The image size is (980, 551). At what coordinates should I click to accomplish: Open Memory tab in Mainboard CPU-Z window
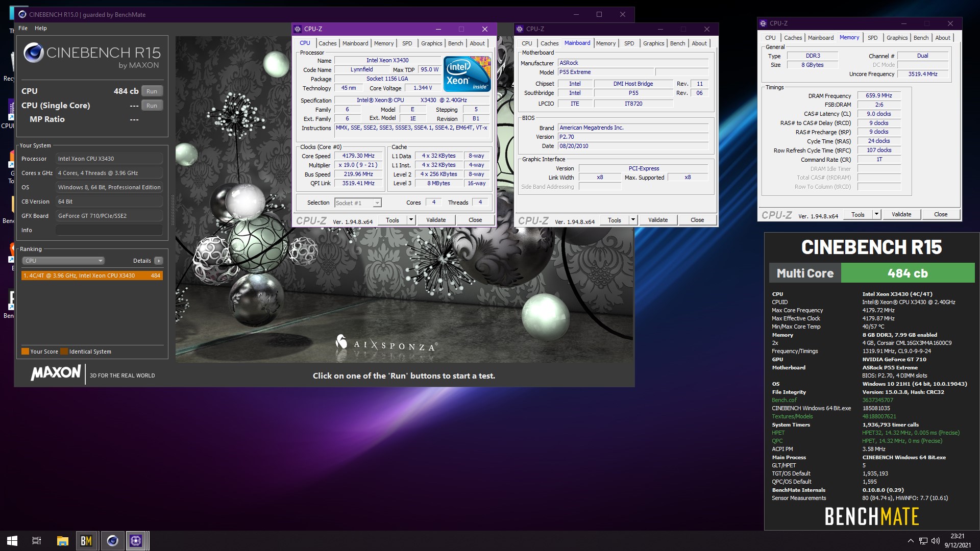coord(606,43)
